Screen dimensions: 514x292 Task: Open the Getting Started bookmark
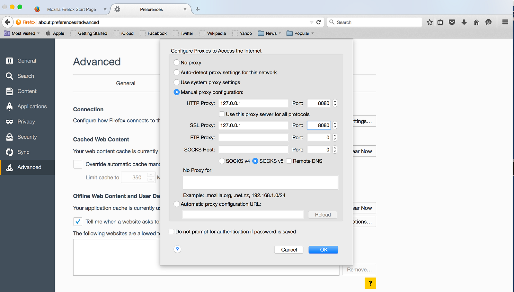coord(89,33)
